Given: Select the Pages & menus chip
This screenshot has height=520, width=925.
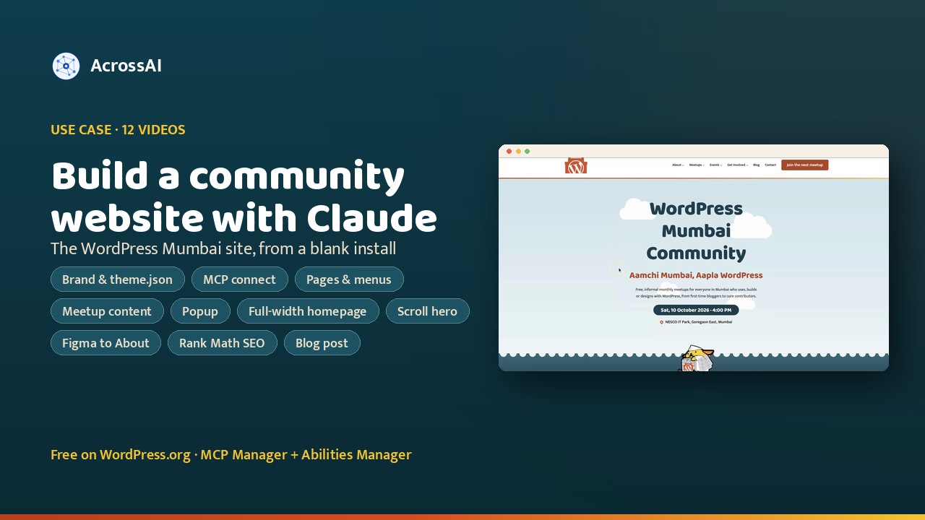Looking at the screenshot, I should pos(349,279).
